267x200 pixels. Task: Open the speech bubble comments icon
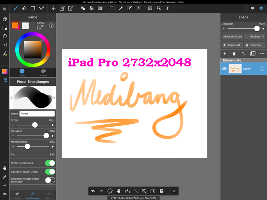coord(253,8)
